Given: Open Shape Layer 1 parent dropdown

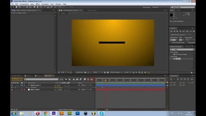Looking at the screenshot, I should 86,85.
